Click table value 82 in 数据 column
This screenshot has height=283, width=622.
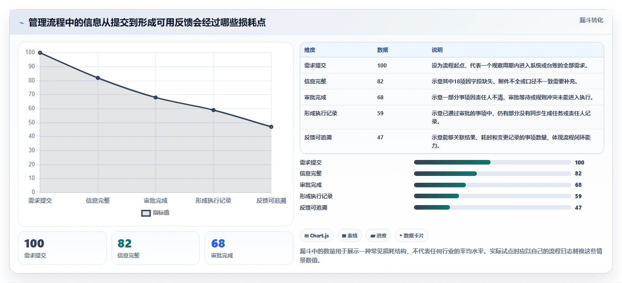tap(381, 82)
